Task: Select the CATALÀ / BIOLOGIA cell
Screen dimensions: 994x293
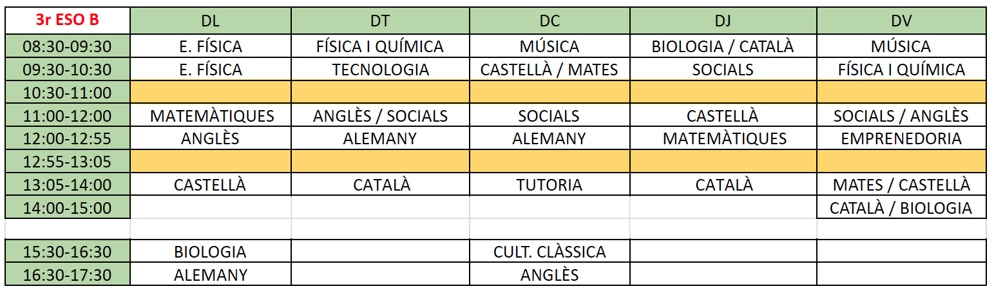Action: click(901, 208)
